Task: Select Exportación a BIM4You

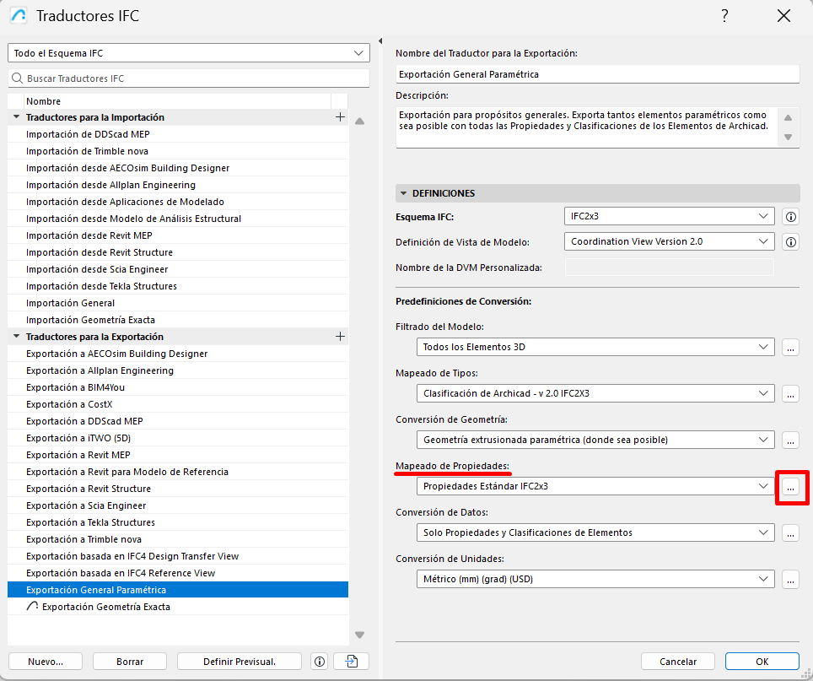Action: tap(178, 387)
